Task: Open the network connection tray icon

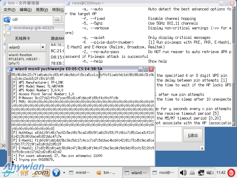Action: click(201, 173)
